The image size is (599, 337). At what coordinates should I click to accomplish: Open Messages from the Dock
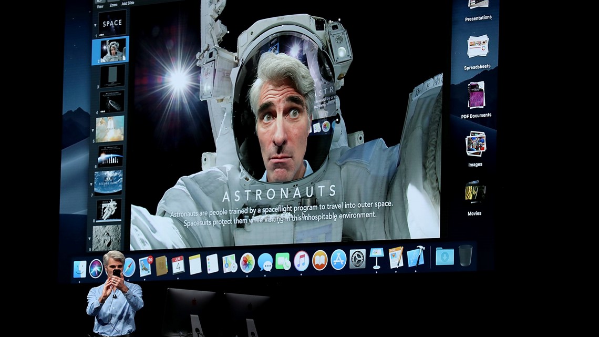coord(265,262)
